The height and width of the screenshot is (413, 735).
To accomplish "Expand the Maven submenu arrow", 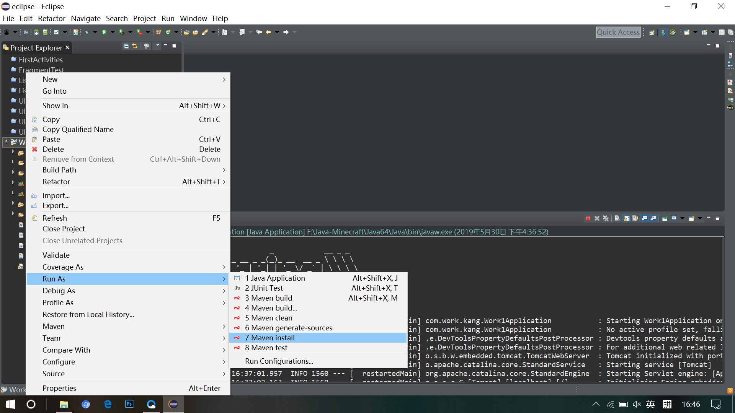I will coord(224,327).
